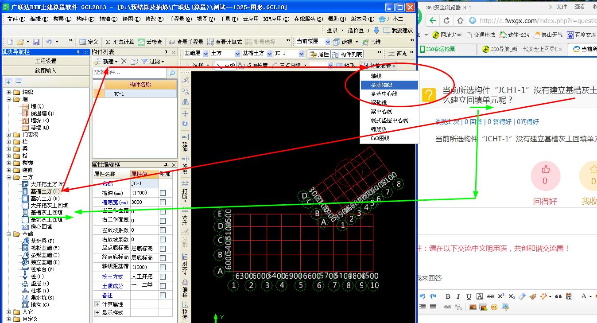Click the browser back arrow button
This screenshot has width=597, height=323.
coord(433,20)
